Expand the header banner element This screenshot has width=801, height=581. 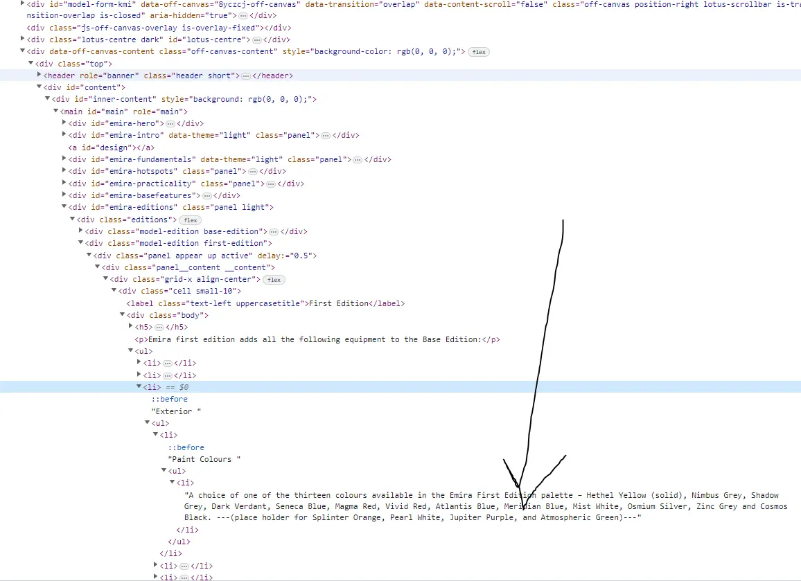point(39,75)
